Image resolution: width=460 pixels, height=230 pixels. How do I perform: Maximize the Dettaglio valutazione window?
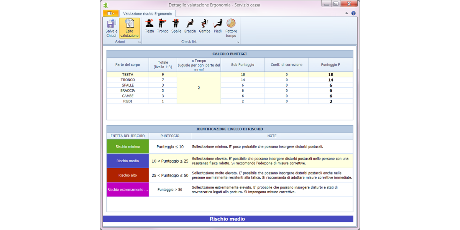click(x=336, y=4)
